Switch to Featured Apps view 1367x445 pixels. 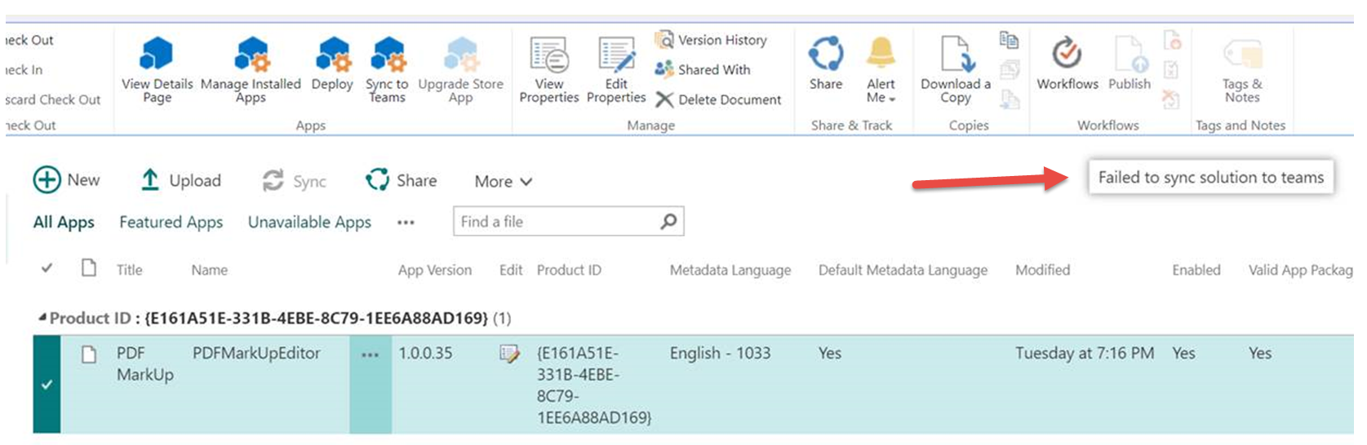point(171,222)
